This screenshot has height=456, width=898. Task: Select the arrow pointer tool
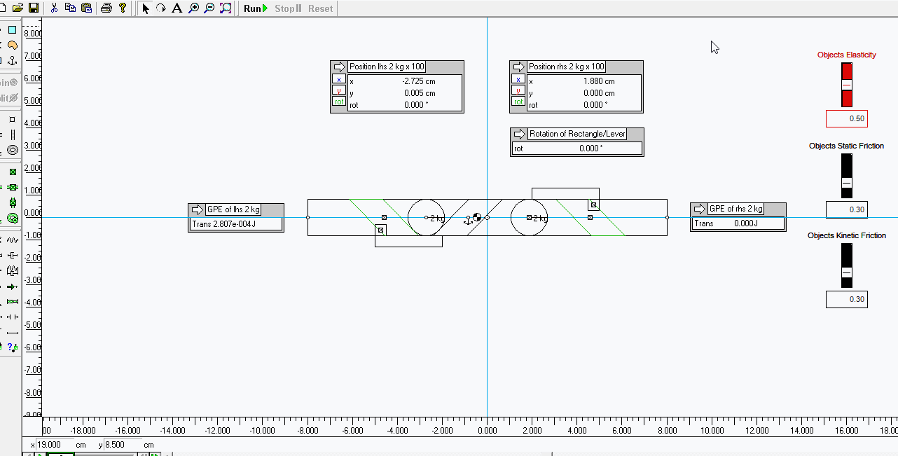pyautogui.click(x=146, y=8)
